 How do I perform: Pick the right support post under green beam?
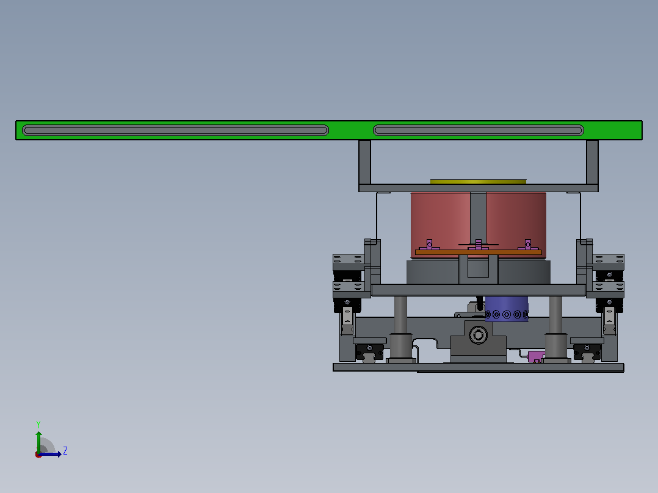[592, 162]
